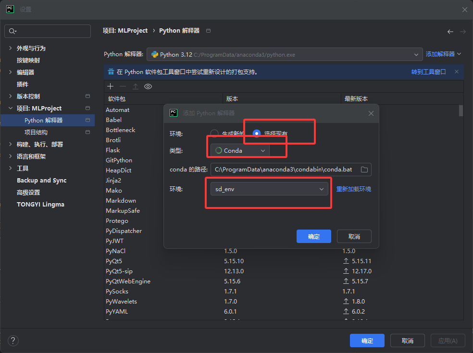Viewport: 473px width, 353px height.
Task: Click the back arrow navigation icon
Action: click(x=450, y=32)
